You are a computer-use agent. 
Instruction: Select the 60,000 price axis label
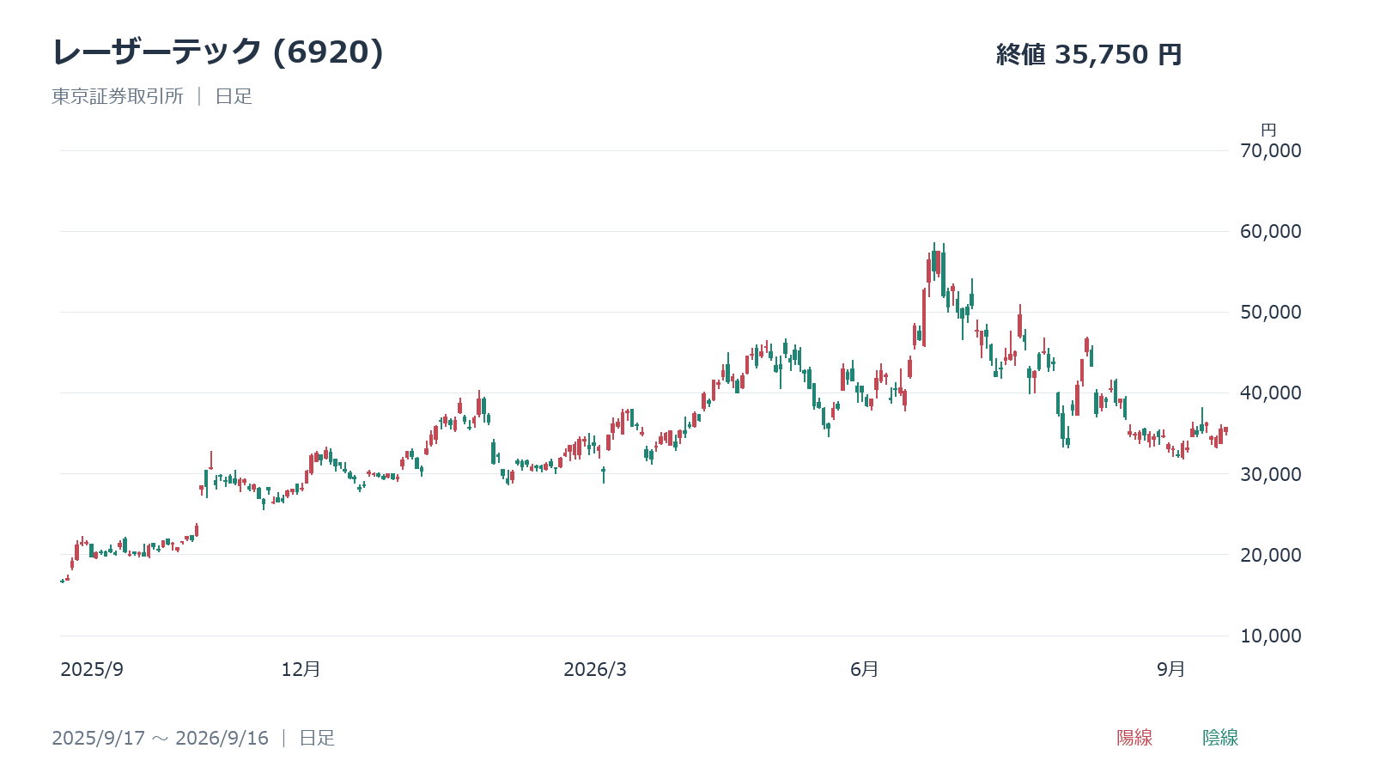pos(1271,231)
